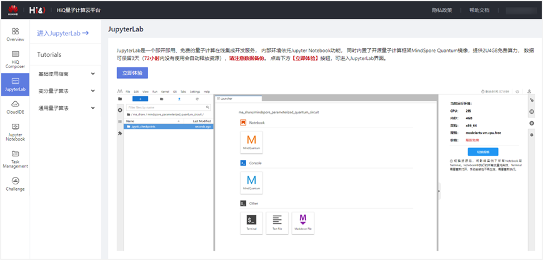The height and width of the screenshot is (260, 543).
Task: Click the 进入JupyterLab link
Action: pyautogui.click(x=63, y=33)
